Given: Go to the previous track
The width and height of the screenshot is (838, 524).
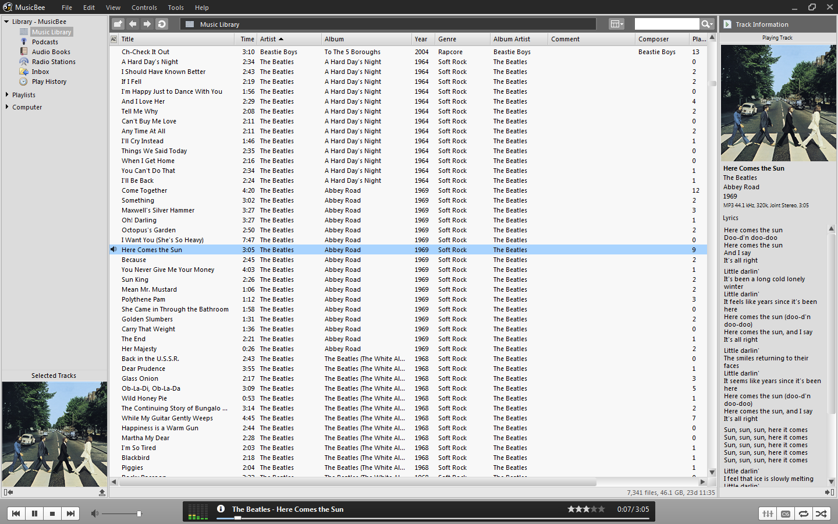Looking at the screenshot, I should pyautogui.click(x=16, y=514).
